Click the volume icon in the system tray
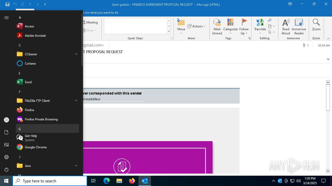The width and height of the screenshot is (332, 186). point(298,181)
